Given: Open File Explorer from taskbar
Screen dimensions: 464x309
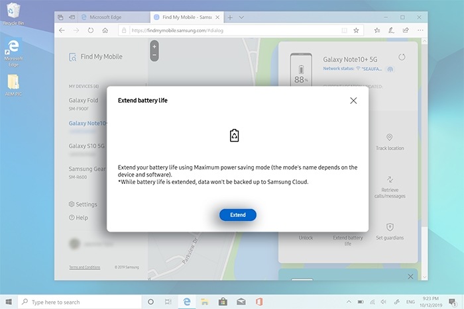Looking at the screenshot, I should tap(204, 302).
